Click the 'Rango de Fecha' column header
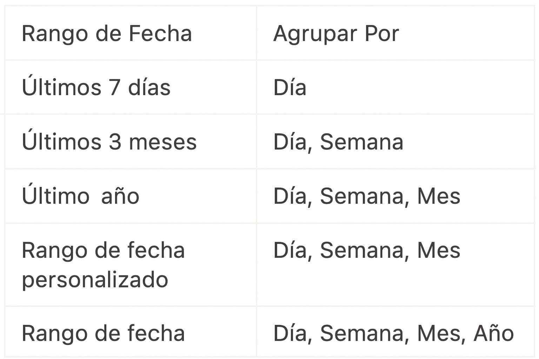The height and width of the screenshot is (359, 539). click(131, 34)
